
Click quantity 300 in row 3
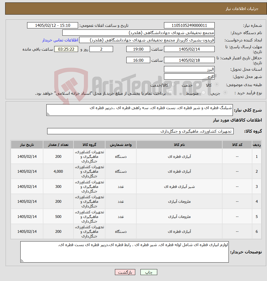coord(58,187)
